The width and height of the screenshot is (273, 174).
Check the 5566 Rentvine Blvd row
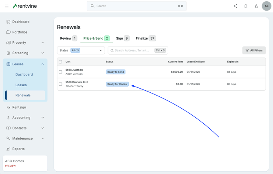60,84
